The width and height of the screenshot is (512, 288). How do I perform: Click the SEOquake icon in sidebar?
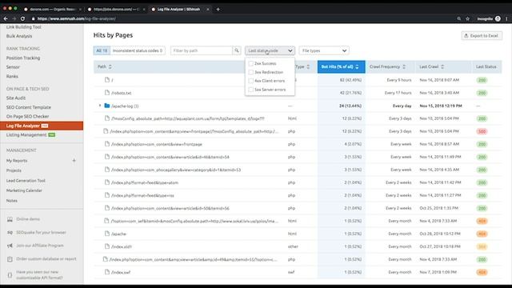point(10,233)
